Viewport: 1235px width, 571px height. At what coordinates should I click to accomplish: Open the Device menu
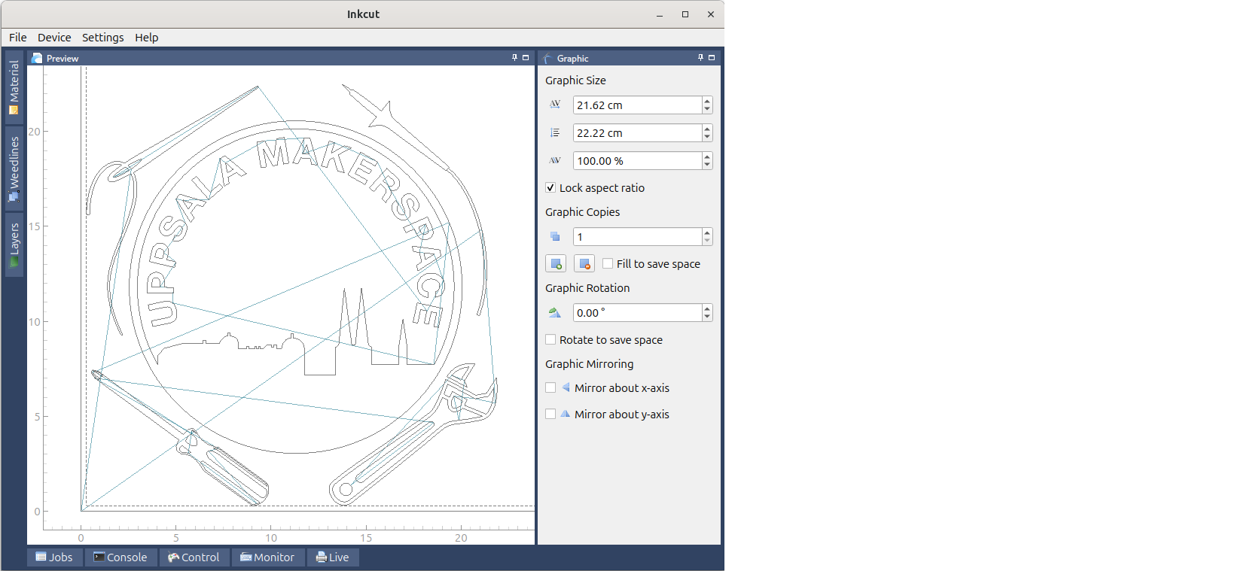coord(54,38)
